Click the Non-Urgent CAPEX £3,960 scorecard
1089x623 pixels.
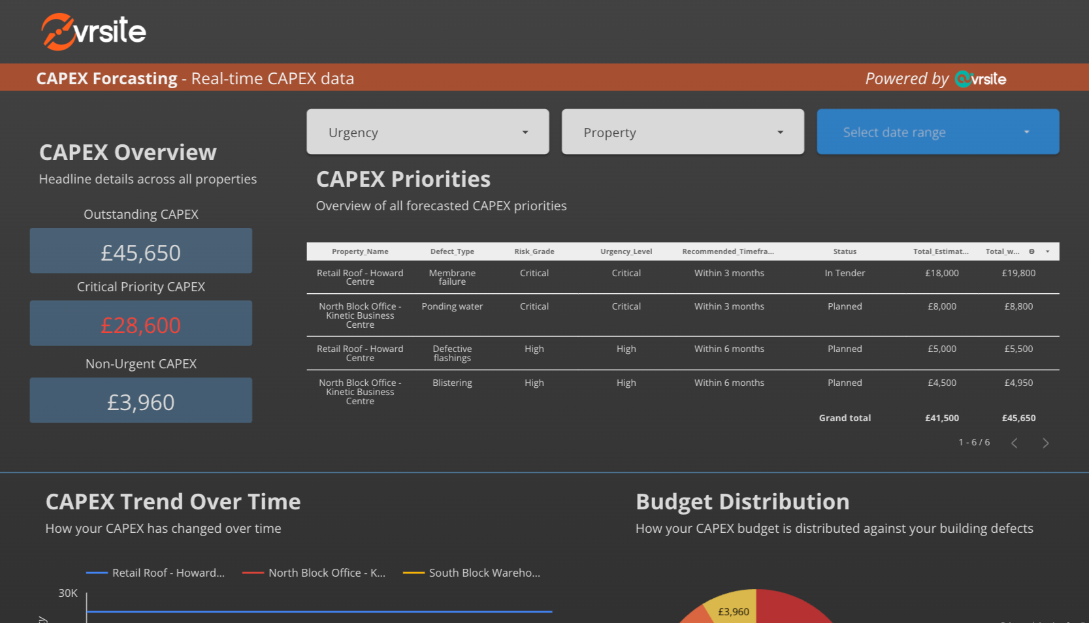[141, 400]
